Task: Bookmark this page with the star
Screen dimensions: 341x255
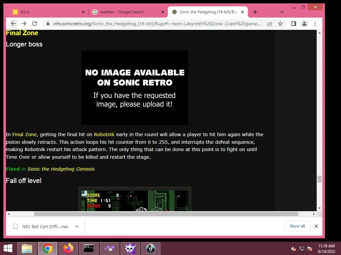Action: [x=280, y=24]
